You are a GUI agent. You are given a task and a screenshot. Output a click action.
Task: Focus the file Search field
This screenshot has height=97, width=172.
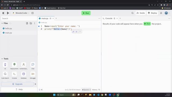tap(19, 18)
